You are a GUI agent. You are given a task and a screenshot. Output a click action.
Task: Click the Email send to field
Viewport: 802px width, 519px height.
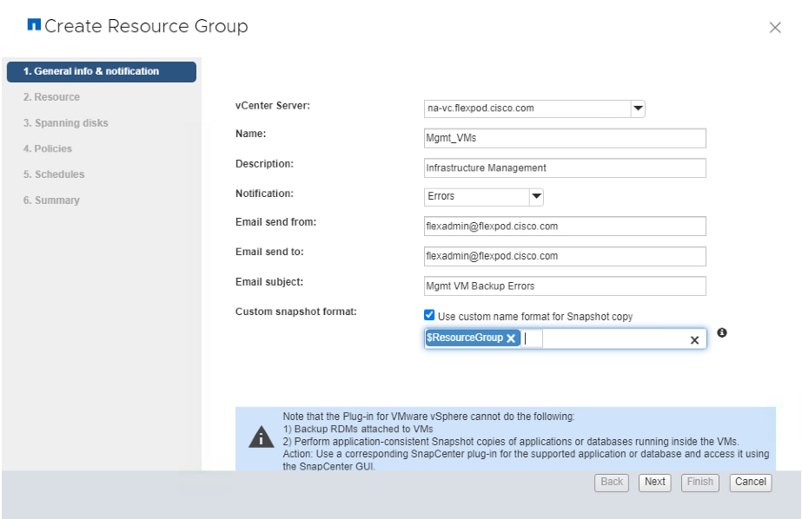tap(565, 256)
